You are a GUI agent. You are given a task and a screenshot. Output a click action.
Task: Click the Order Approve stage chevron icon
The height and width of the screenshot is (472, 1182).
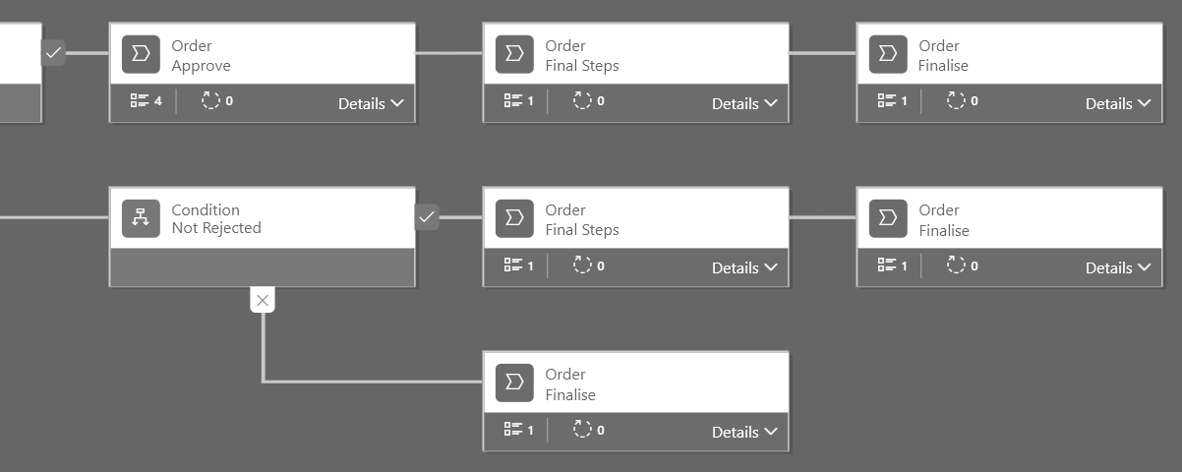click(141, 55)
